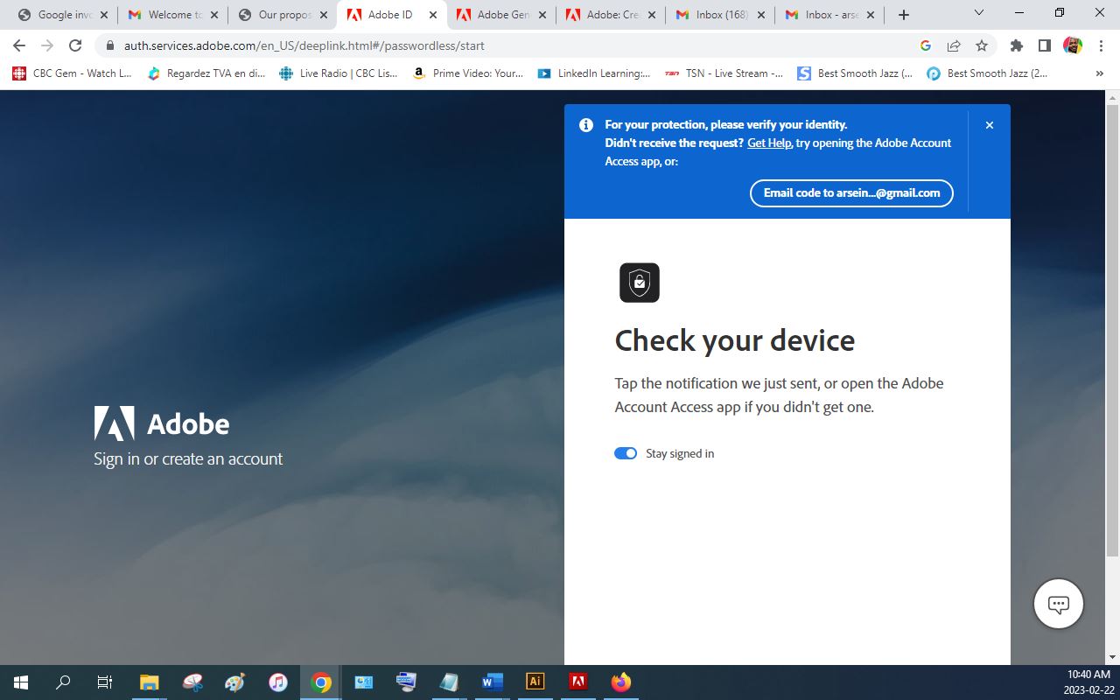Reload the page with refresh icon
The image size is (1120, 700).
(75, 45)
